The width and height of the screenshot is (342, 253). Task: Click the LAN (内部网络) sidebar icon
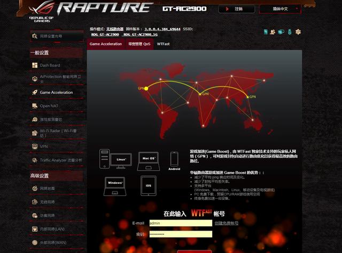click(35, 229)
